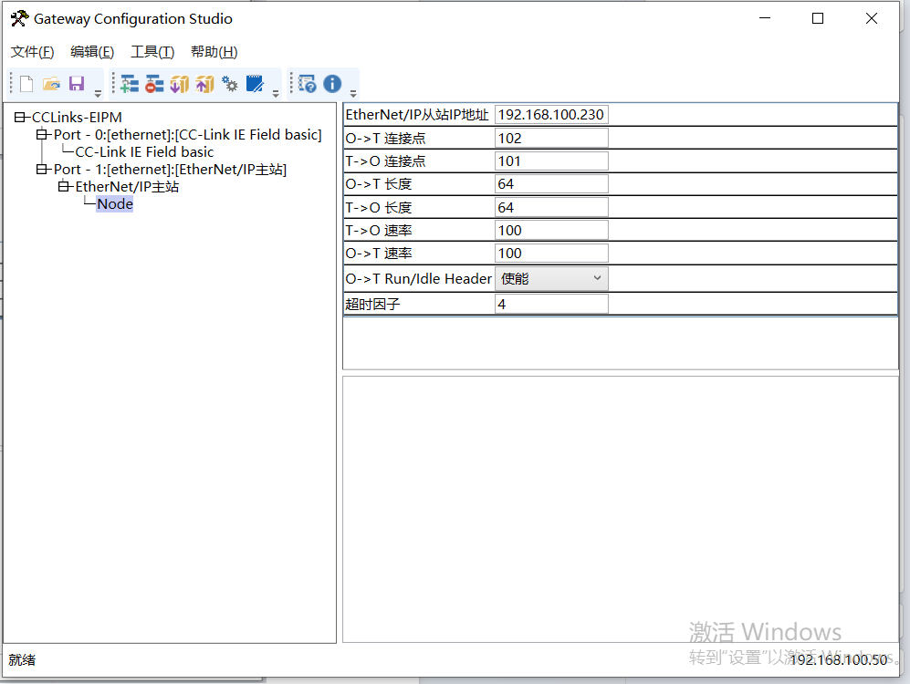
Task: Collapse the EtherNet/IP主站 subtree
Action: click(63, 187)
